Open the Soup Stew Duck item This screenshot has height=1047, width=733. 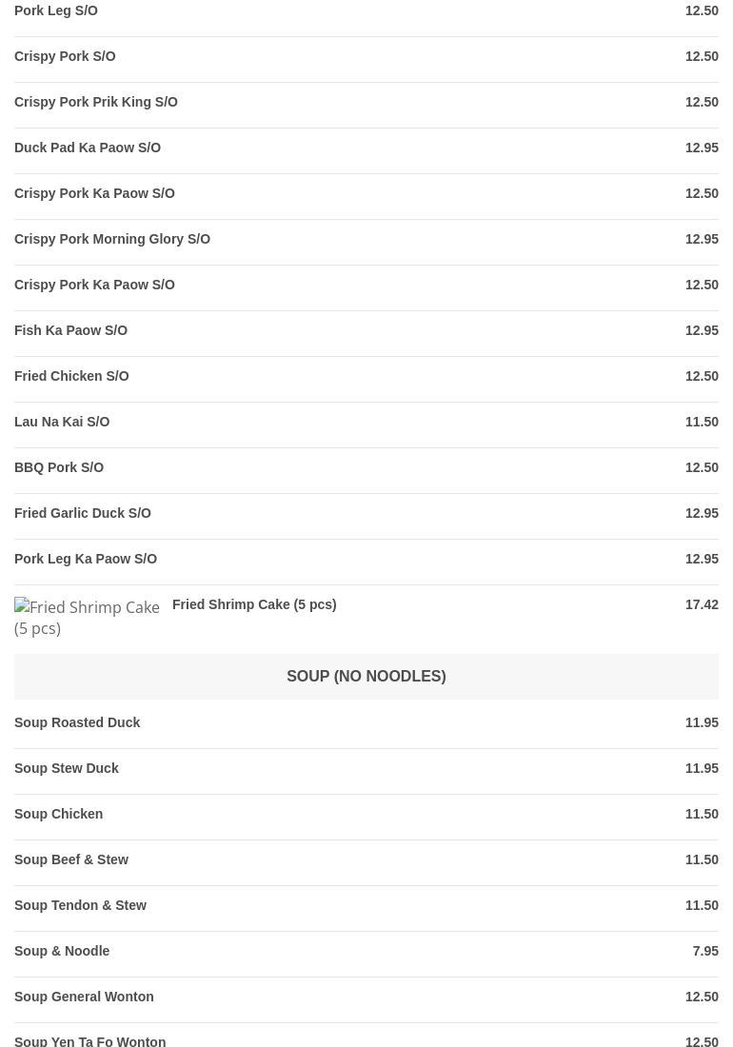click(x=67, y=769)
